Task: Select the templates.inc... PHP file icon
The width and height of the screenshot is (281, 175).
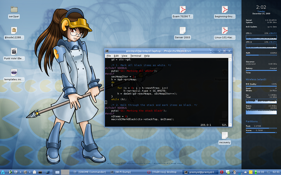Action: (x=14, y=75)
